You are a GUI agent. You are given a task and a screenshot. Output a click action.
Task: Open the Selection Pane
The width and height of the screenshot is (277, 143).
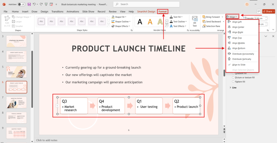213,26
